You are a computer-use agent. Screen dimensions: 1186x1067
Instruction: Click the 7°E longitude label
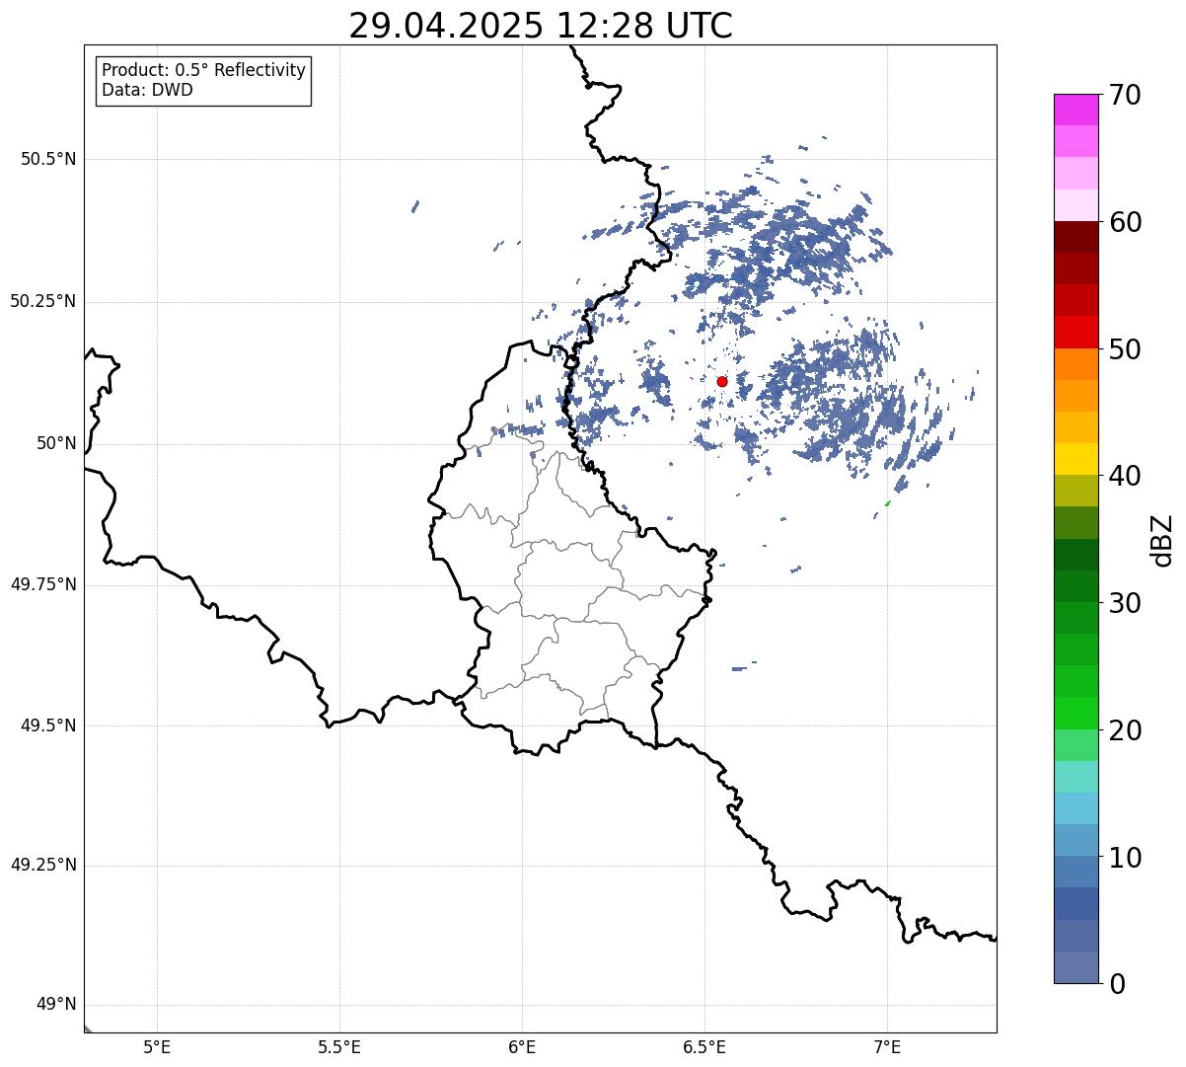click(x=887, y=1047)
